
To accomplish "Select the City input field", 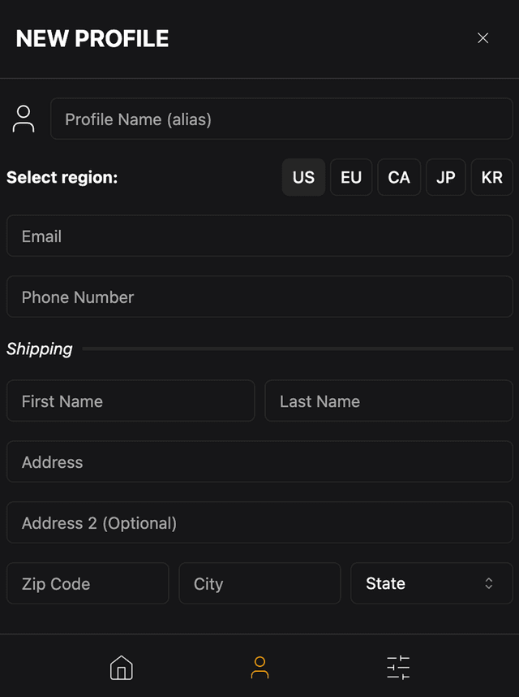I will point(259,583).
